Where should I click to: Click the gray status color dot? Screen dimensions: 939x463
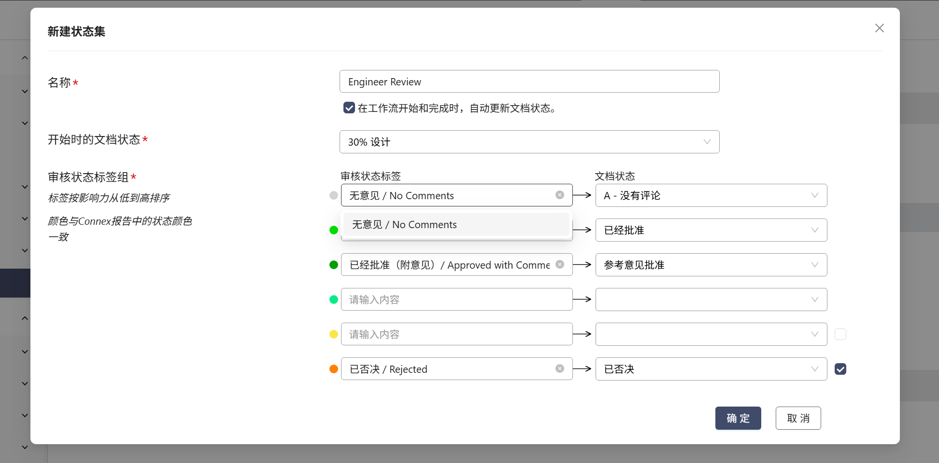(x=333, y=195)
